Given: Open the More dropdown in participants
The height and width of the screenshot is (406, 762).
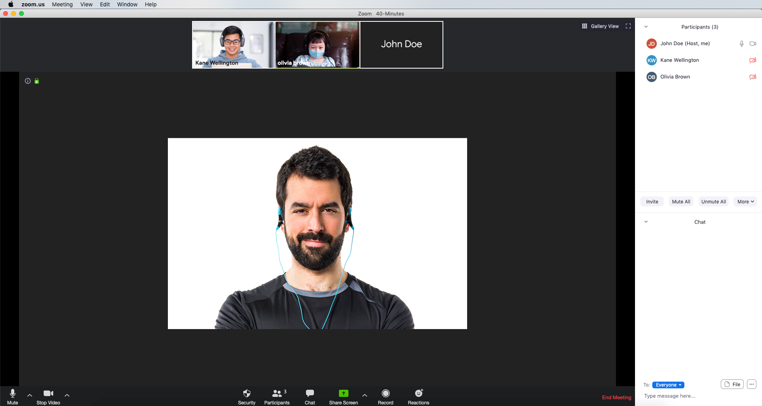Looking at the screenshot, I should click(x=745, y=202).
